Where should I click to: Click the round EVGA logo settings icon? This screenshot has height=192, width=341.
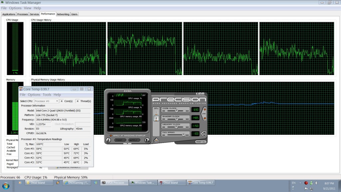click(147, 140)
